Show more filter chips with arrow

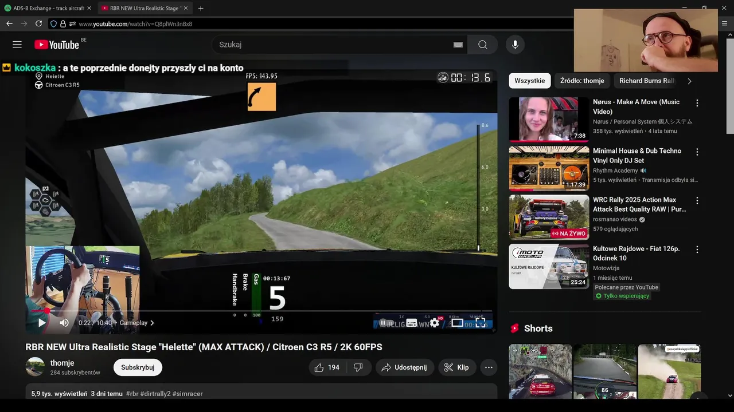[689, 81]
